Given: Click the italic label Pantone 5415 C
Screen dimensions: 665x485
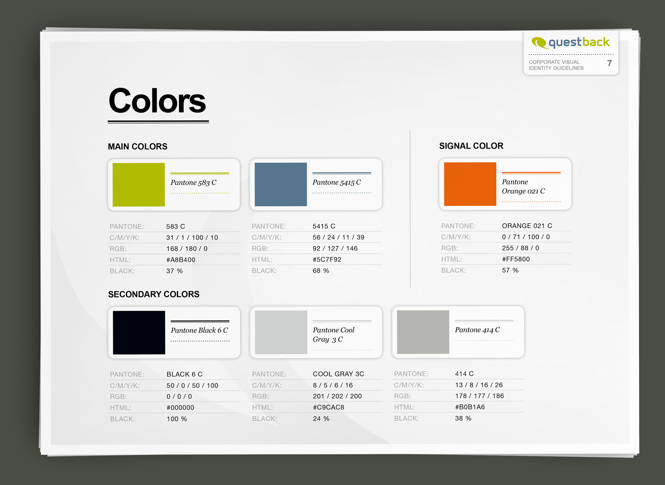Looking at the screenshot, I should (x=337, y=182).
